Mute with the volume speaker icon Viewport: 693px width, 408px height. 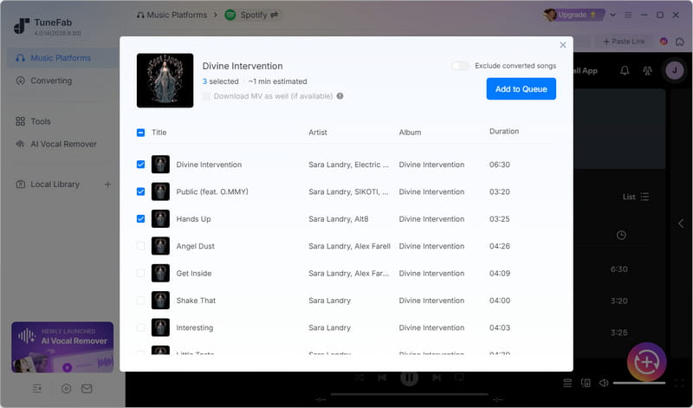(x=603, y=383)
